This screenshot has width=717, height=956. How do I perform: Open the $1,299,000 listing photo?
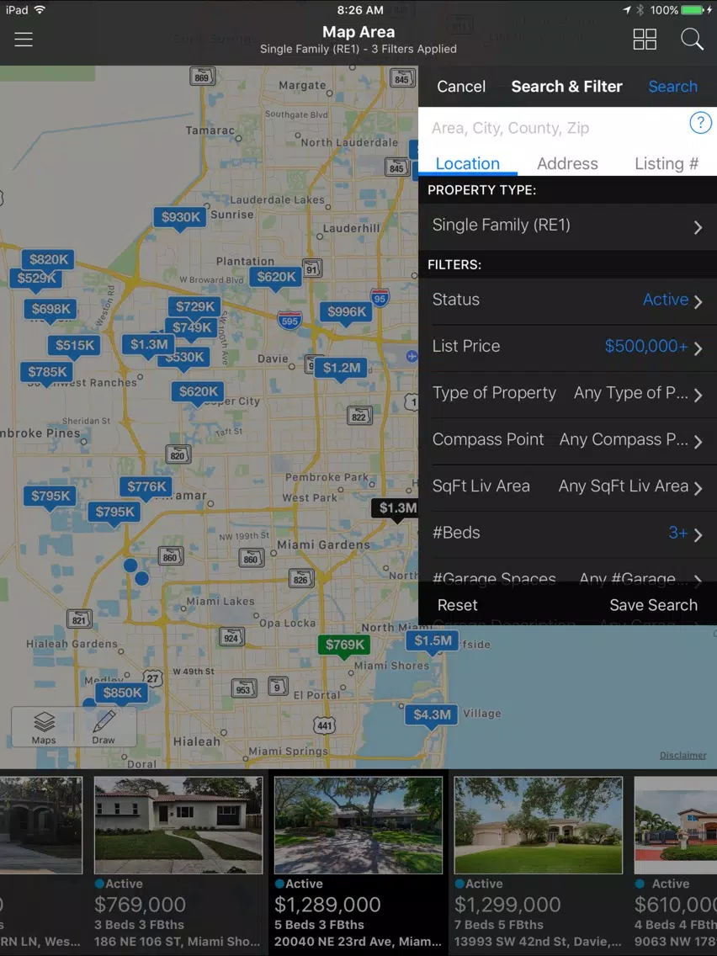click(539, 825)
